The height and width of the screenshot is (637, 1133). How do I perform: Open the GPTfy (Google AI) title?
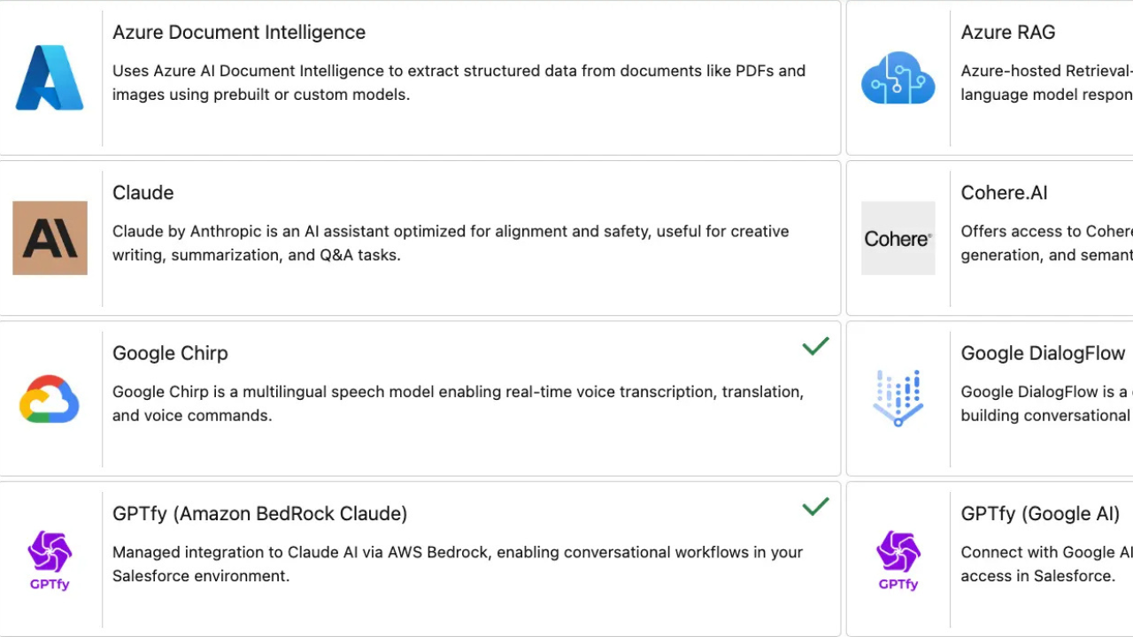tap(1040, 513)
